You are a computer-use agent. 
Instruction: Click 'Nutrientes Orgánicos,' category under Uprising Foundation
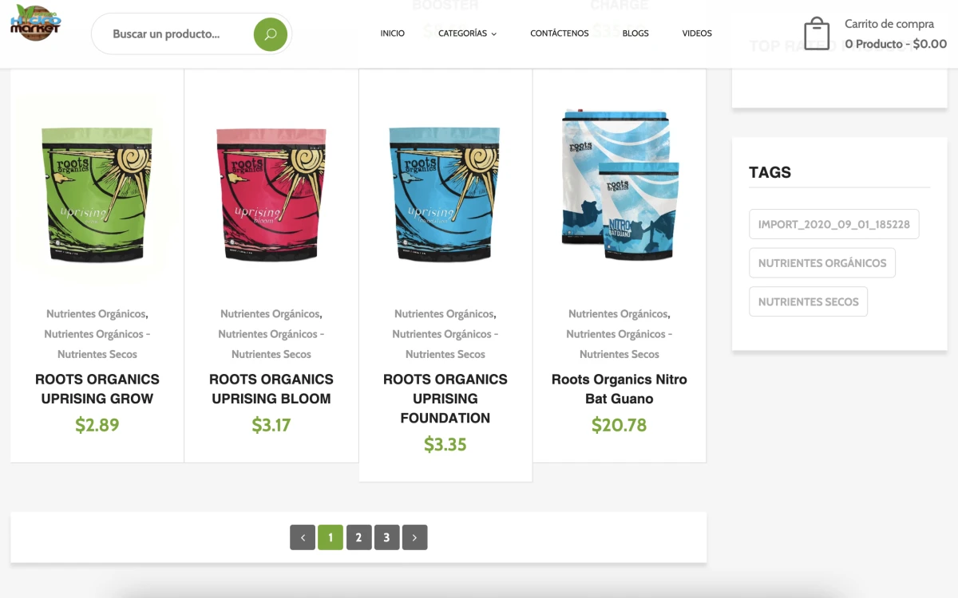pyautogui.click(x=445, y=314)
